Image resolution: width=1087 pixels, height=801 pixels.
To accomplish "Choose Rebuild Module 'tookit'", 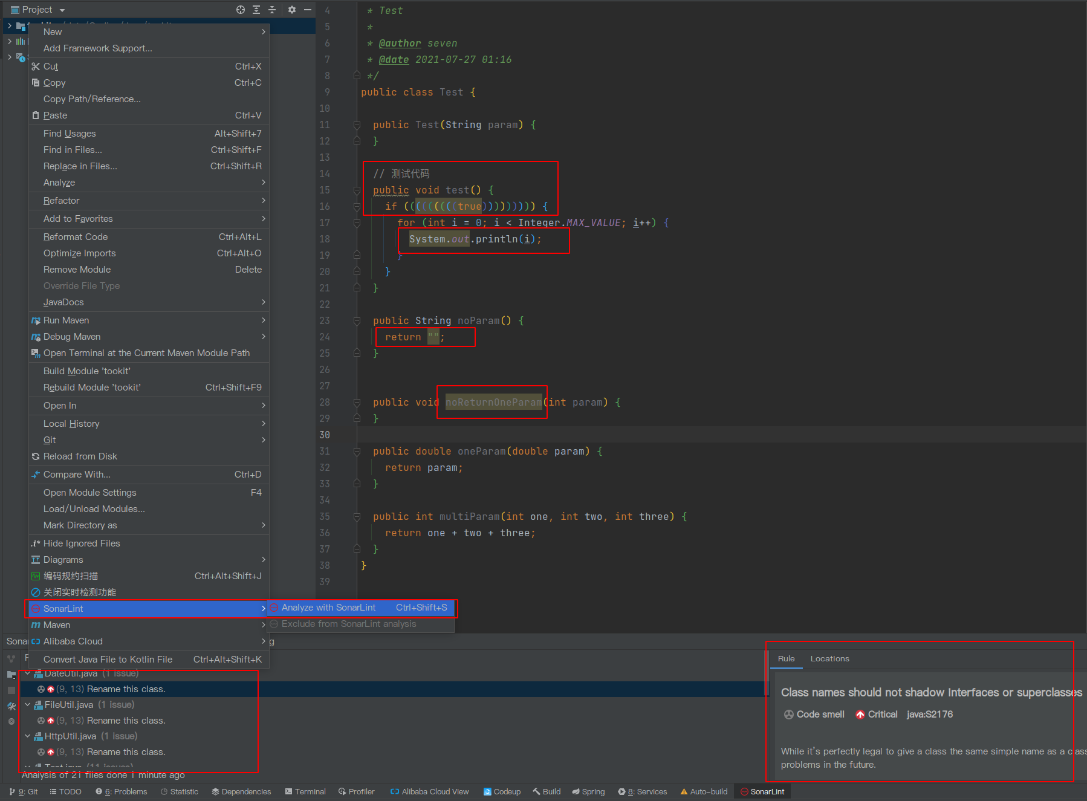I will click(x=149, y=388).
